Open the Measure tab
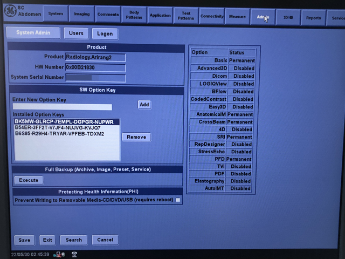345x259 pixels. [237, 17]
